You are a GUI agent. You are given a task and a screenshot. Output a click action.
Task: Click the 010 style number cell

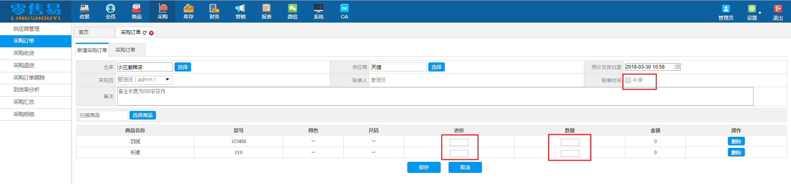point(238,152)
